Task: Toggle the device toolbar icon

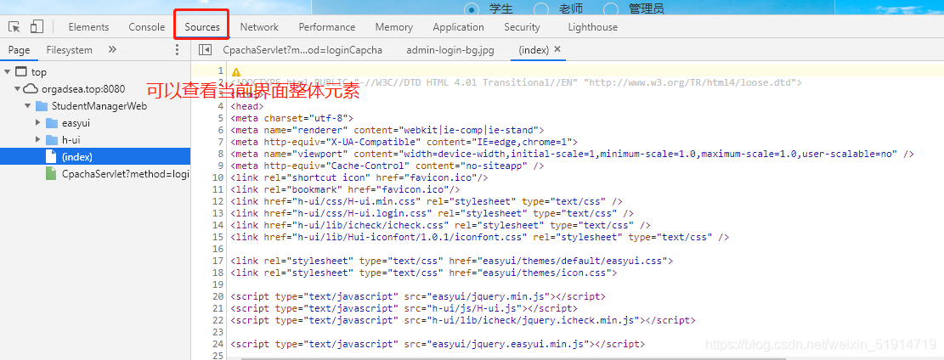Action: pyautogui.click(x=37, y=27)
